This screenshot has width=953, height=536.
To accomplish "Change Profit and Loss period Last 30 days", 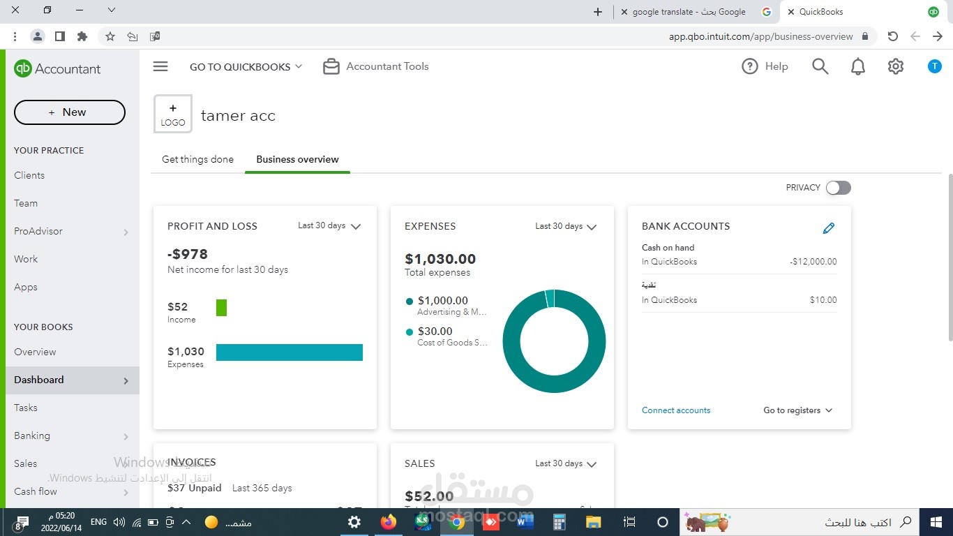I will 329,226.
